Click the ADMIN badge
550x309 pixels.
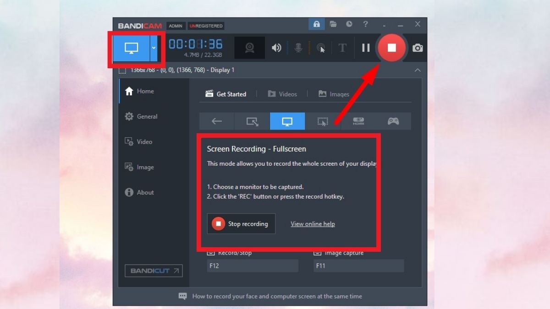pyautogui.click(x=176, y=26)
